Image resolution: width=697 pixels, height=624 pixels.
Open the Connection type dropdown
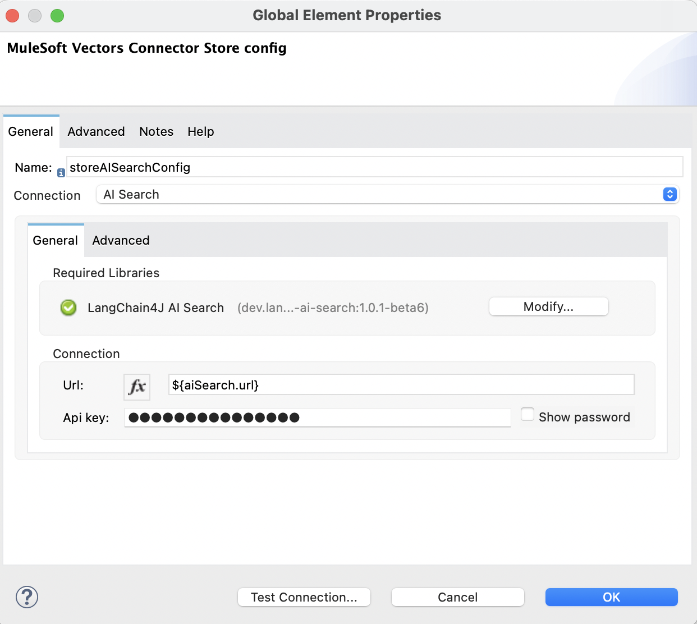(x=388, y=194)
